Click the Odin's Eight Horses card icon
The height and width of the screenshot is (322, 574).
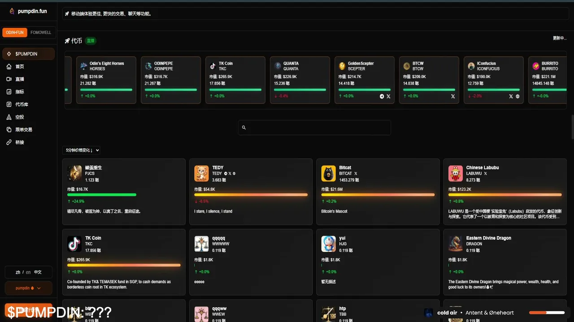pos(84,66)
